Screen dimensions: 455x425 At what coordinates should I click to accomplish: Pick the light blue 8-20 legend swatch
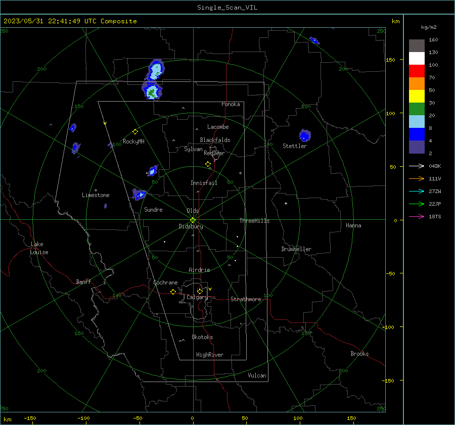(417, 122)
